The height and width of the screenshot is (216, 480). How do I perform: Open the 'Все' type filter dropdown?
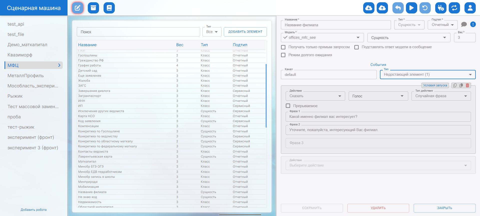pos(212,32)
